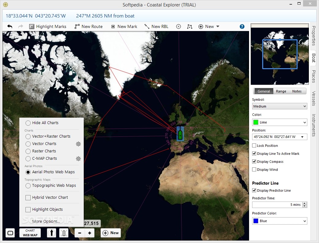Click the split view icon bottom-left
Screen dimensions: 319x243
[10, 233]
